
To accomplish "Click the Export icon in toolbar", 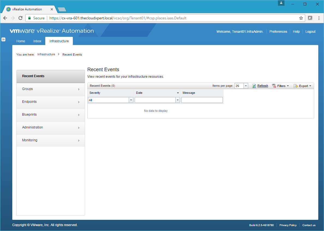I will click(x=296, y=86).
